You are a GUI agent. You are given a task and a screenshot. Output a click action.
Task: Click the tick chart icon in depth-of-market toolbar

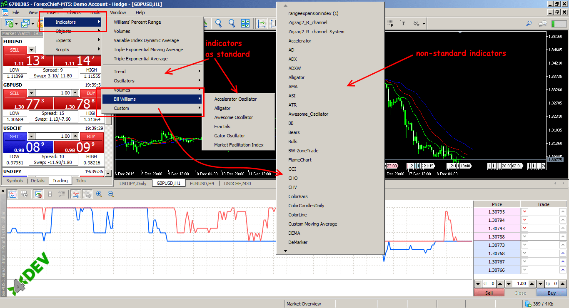coord(13,194)
